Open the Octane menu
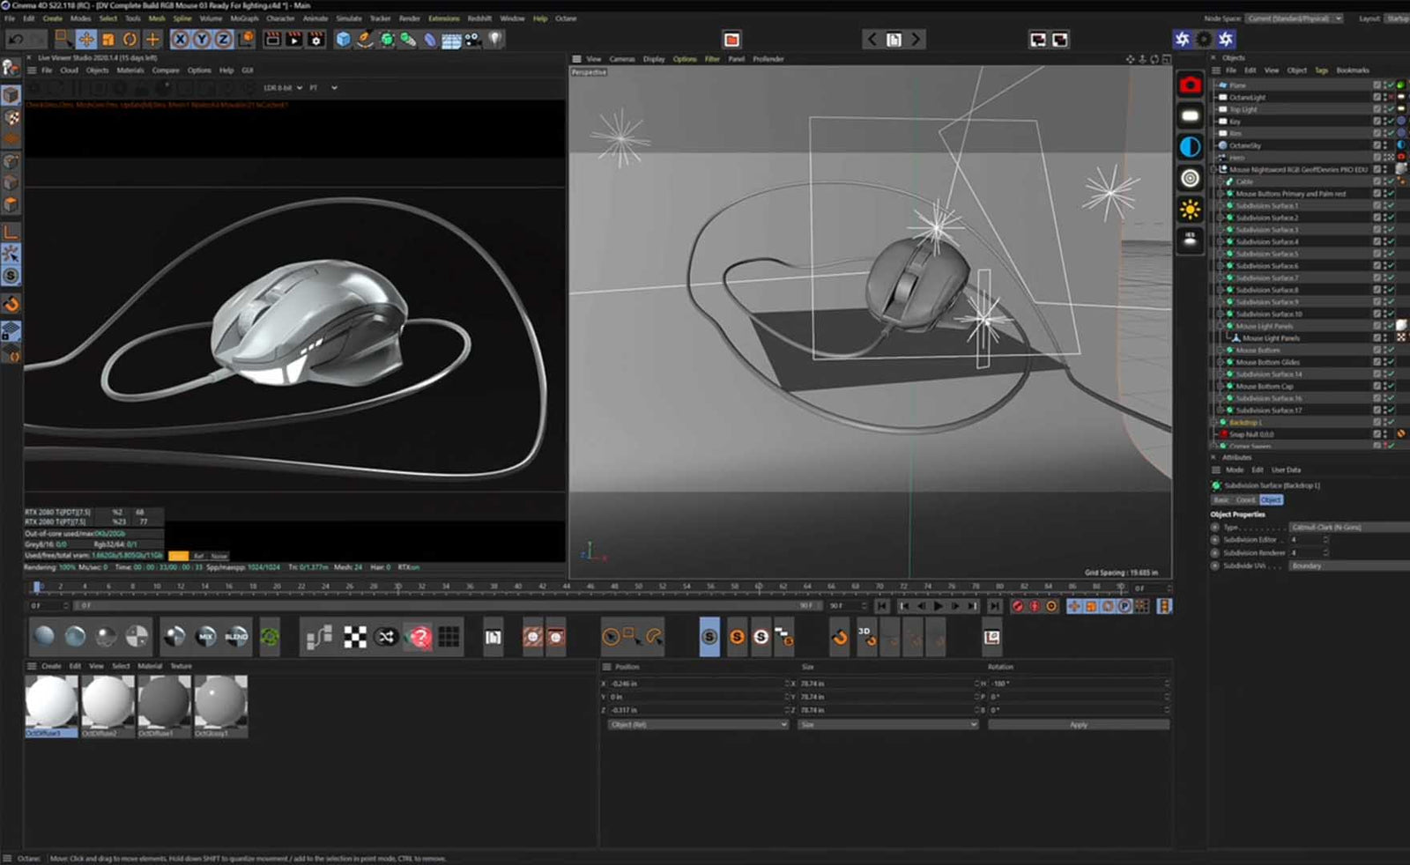This screenshot has width=1410, height=865. coord(566,18)
